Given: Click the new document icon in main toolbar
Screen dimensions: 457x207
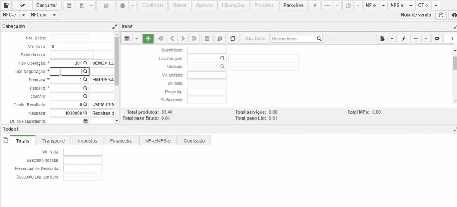Looking at the screenshot, I should [6, 5].
